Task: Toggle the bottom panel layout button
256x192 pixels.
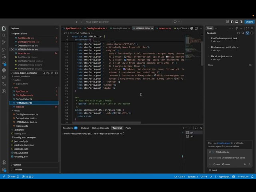Action: coord(236,22)
